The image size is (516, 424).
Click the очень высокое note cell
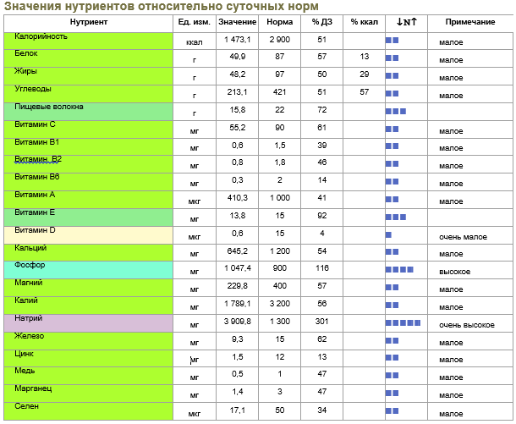467,325
